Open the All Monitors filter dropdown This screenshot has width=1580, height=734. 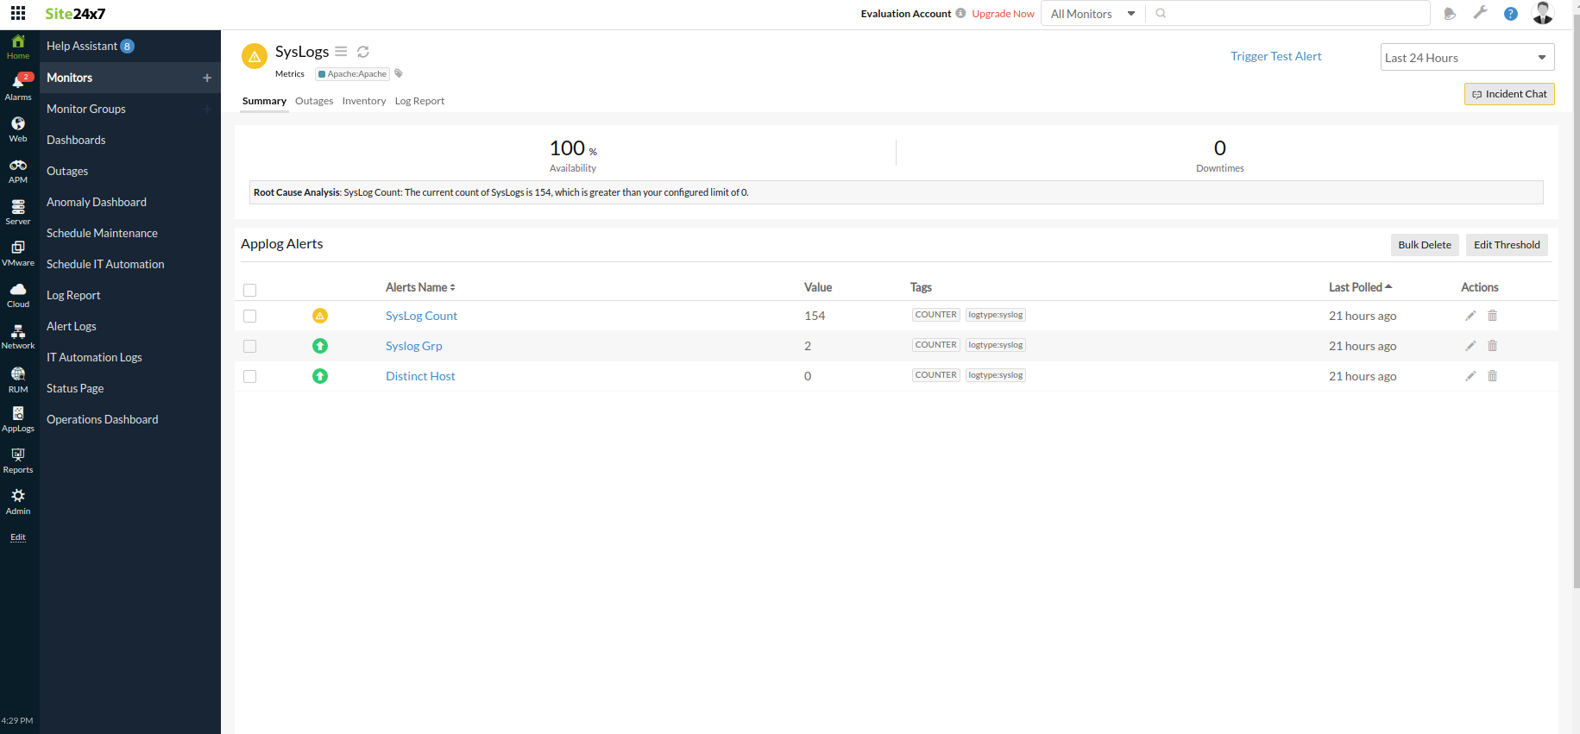tap(1092, 14)
